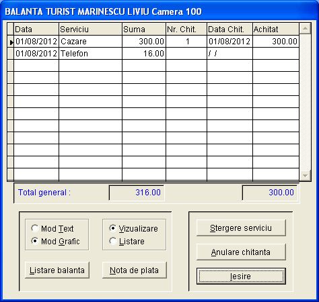Click the Total general 316.00 field
This screenshot has height=302, width=319.
137,193
